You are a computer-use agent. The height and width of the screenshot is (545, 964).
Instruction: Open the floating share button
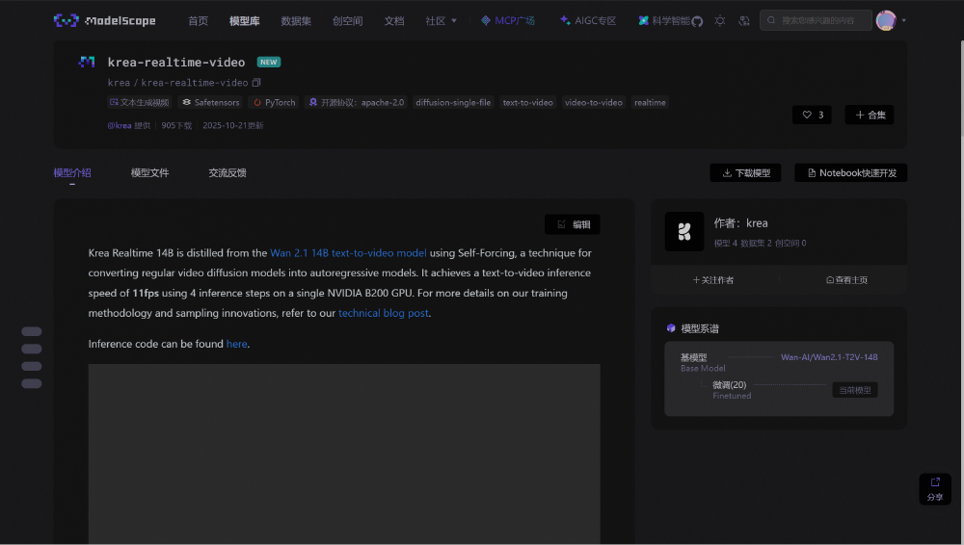click(934, 488)
